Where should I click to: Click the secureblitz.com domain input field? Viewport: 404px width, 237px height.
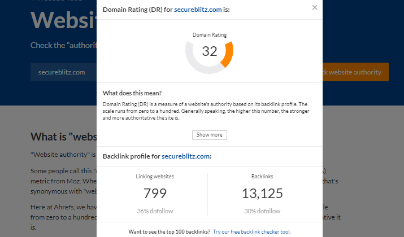(x=63, y=72)
